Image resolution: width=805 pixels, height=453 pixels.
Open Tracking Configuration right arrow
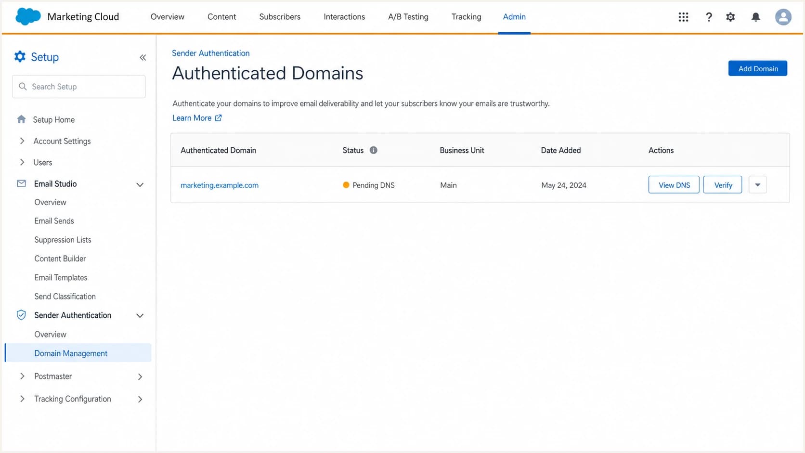140,399
